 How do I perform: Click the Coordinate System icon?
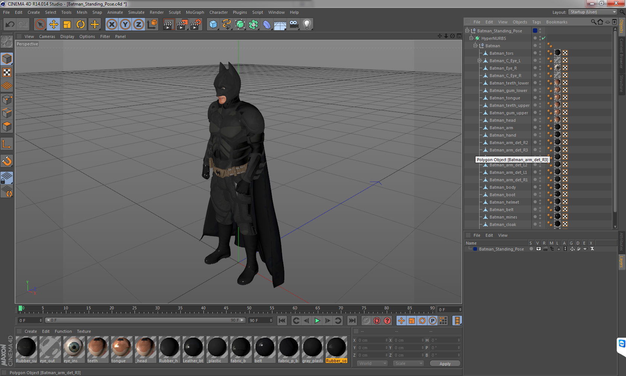tap(152, 25)
